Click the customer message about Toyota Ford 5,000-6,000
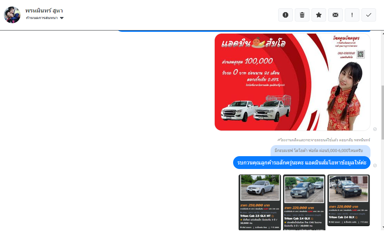The height and width of the screenshot is (232, 384). point(320,151)
